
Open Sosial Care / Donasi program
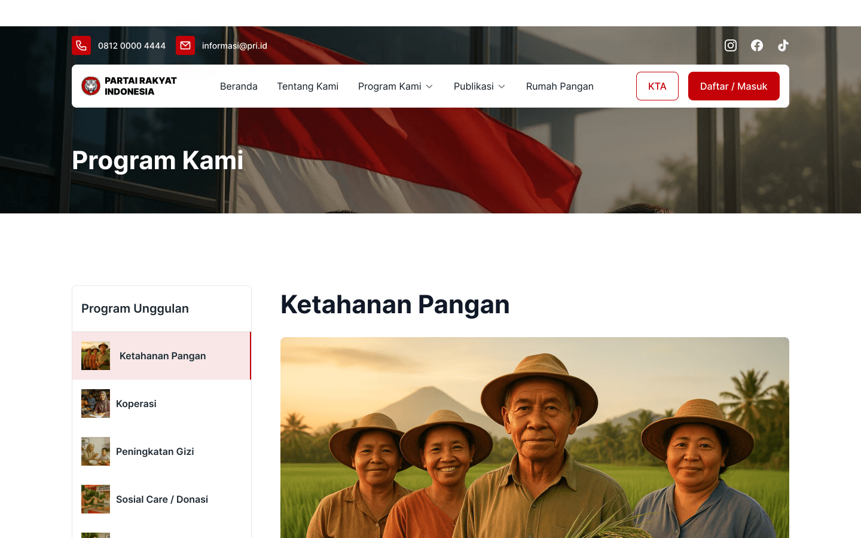[x=161, y=499]
